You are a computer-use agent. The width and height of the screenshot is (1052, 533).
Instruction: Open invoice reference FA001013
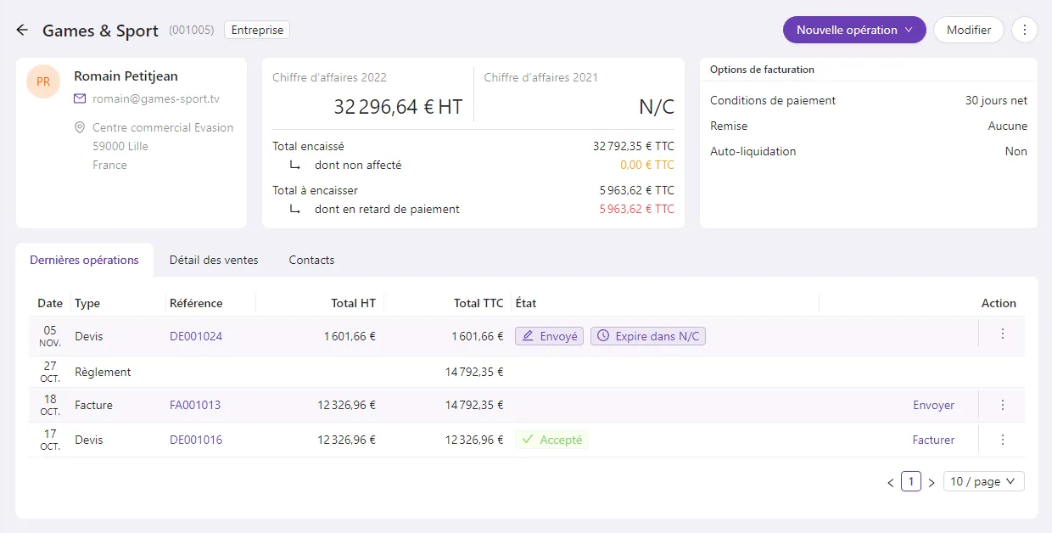point(195,405)
